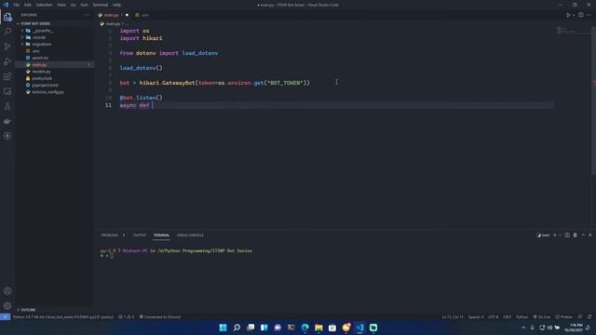Open the Explorer view in activity bar
This screenshot has height=335, width=596.
[x=7, y=17]
